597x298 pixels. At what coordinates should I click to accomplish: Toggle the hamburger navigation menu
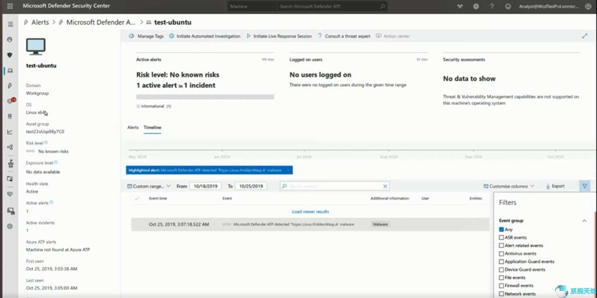coord(10,25)
